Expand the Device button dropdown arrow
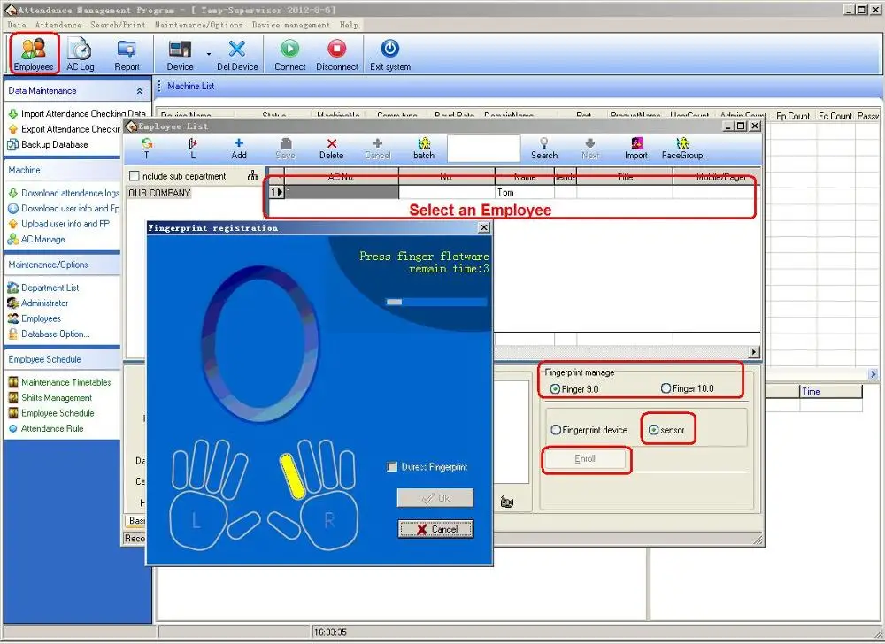885x644 pixels. pos(210,55)
